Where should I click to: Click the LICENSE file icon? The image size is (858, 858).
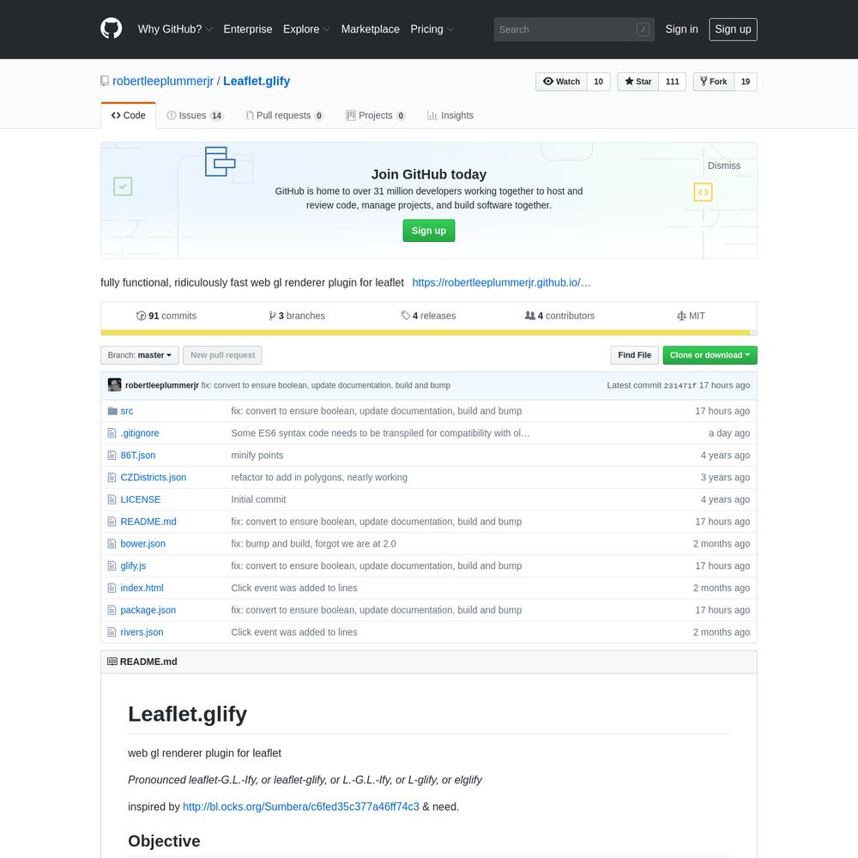click(112, 499)
